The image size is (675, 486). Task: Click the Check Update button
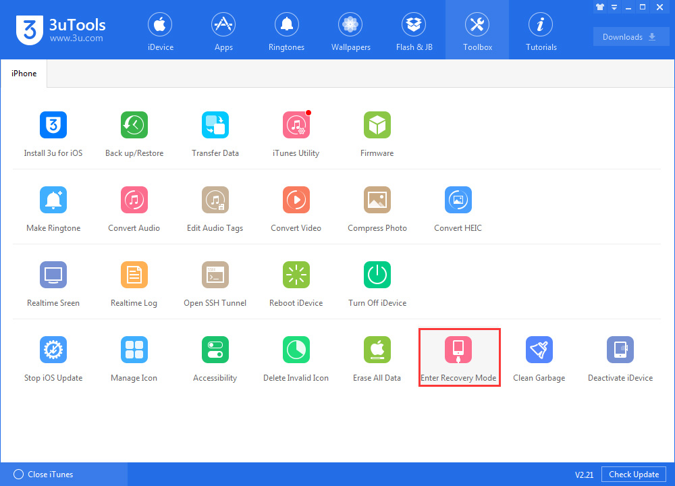click(x=633, y=474)
